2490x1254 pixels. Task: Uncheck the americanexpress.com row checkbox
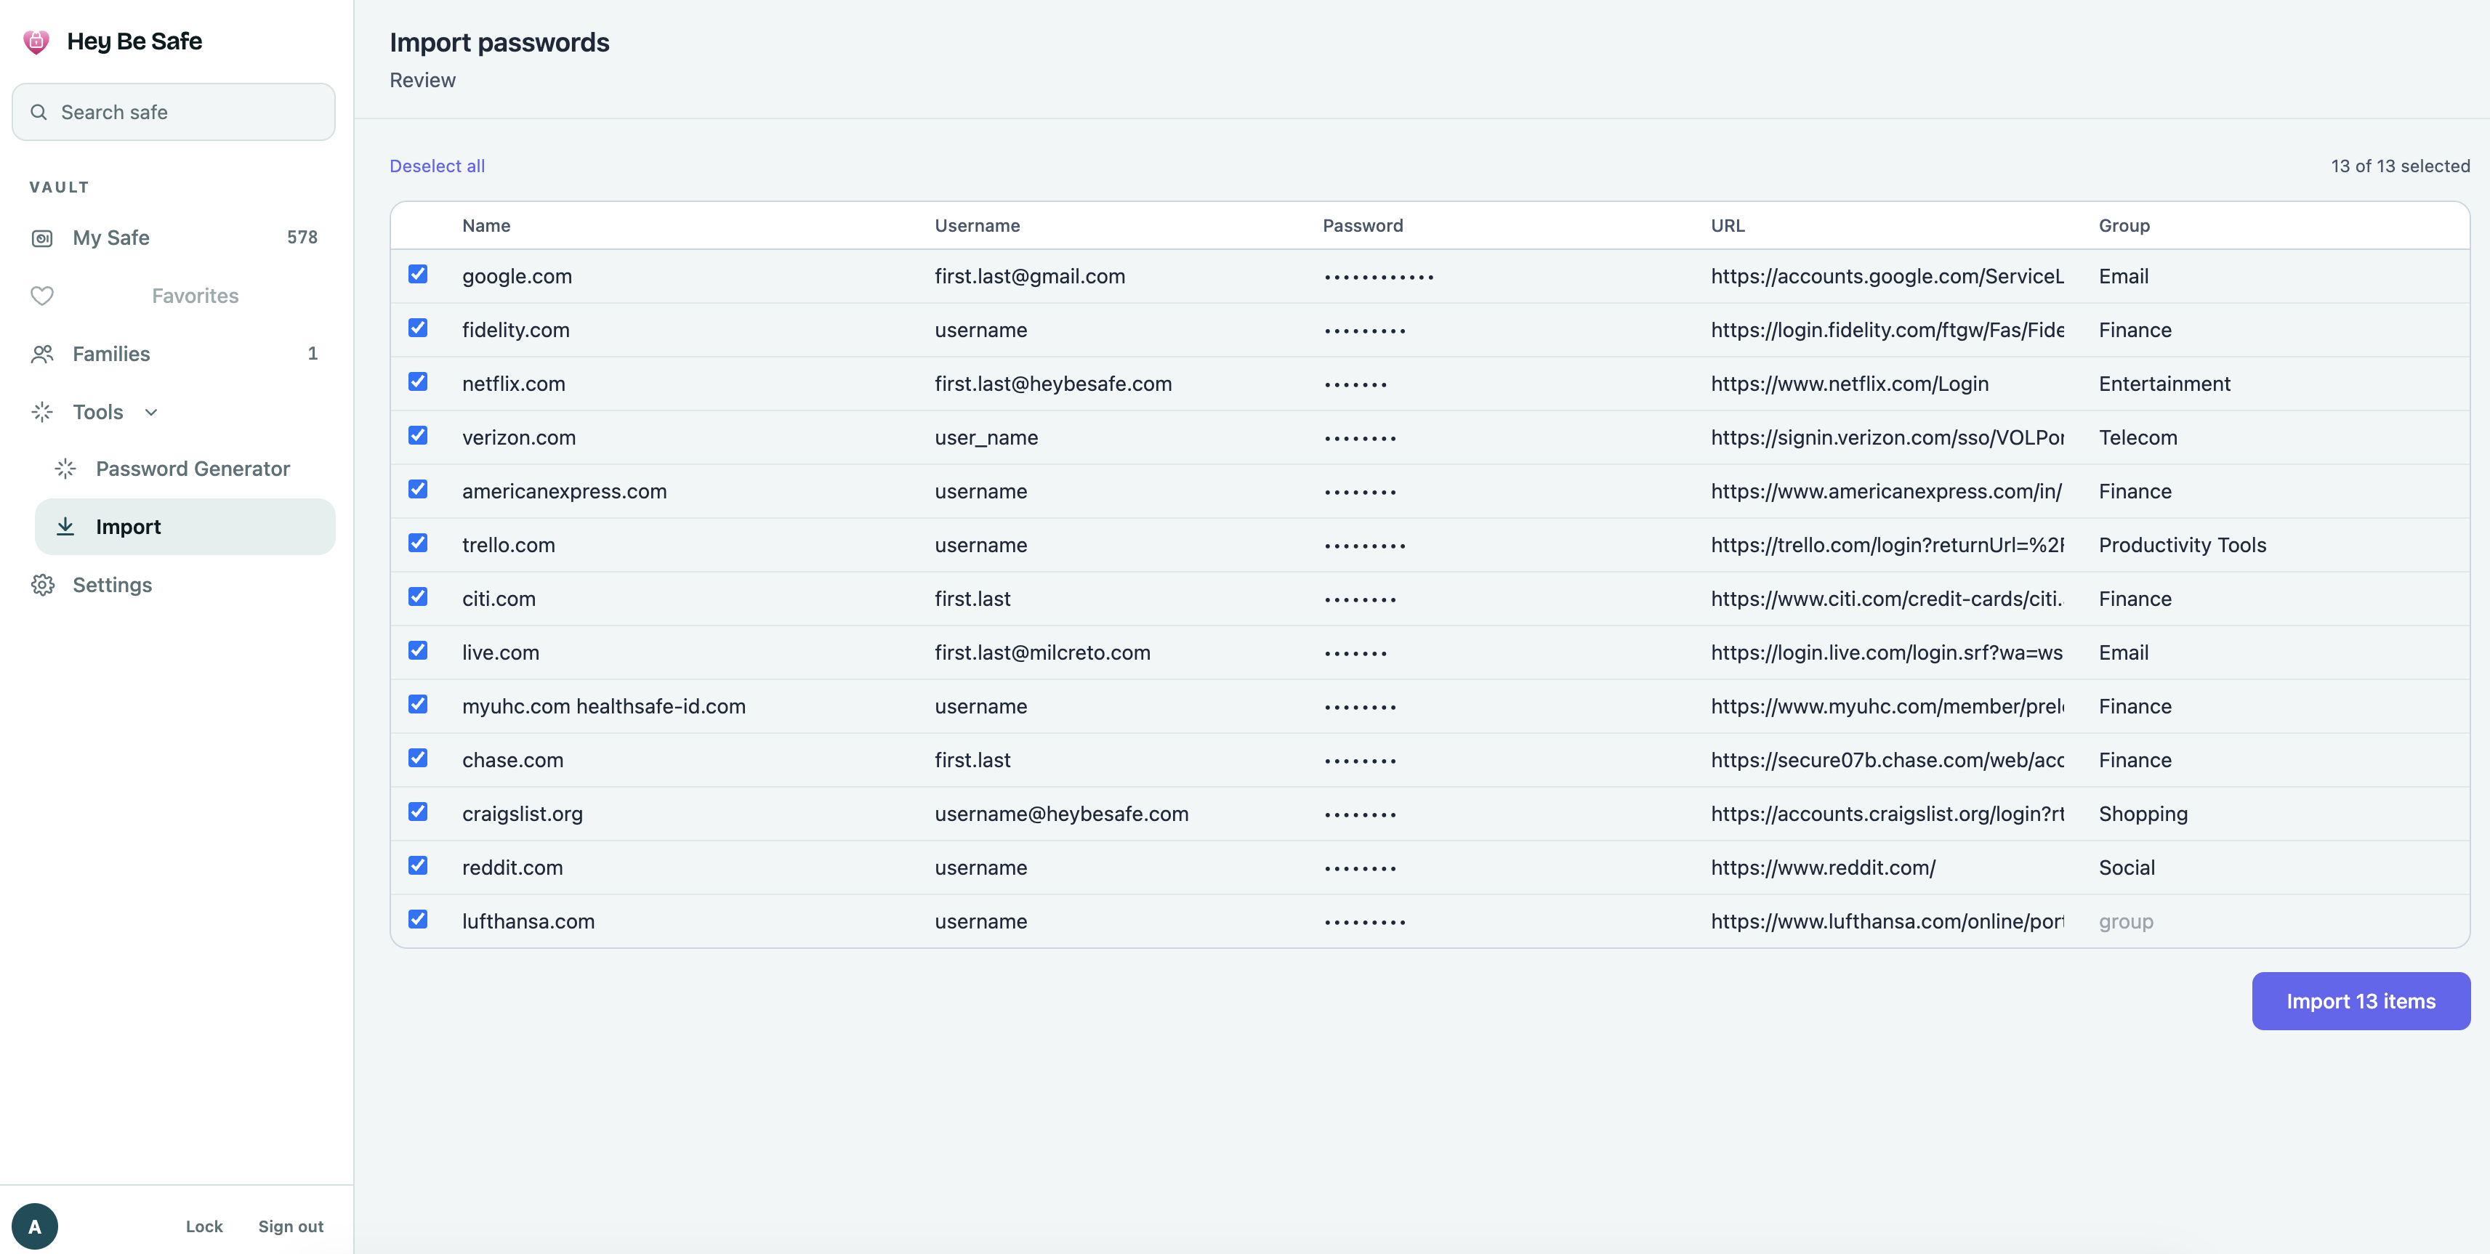[x=418, y=489]
